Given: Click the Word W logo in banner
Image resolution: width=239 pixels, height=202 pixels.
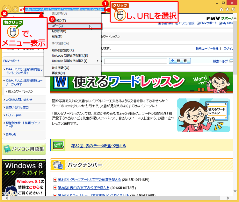Looking at the screenshot, I should click(x=61, y=83).
